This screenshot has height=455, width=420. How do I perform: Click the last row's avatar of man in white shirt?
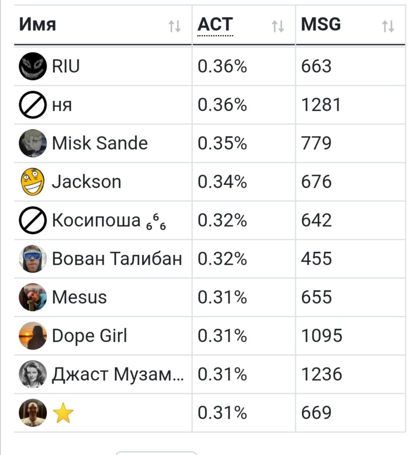tap(33, 413)
